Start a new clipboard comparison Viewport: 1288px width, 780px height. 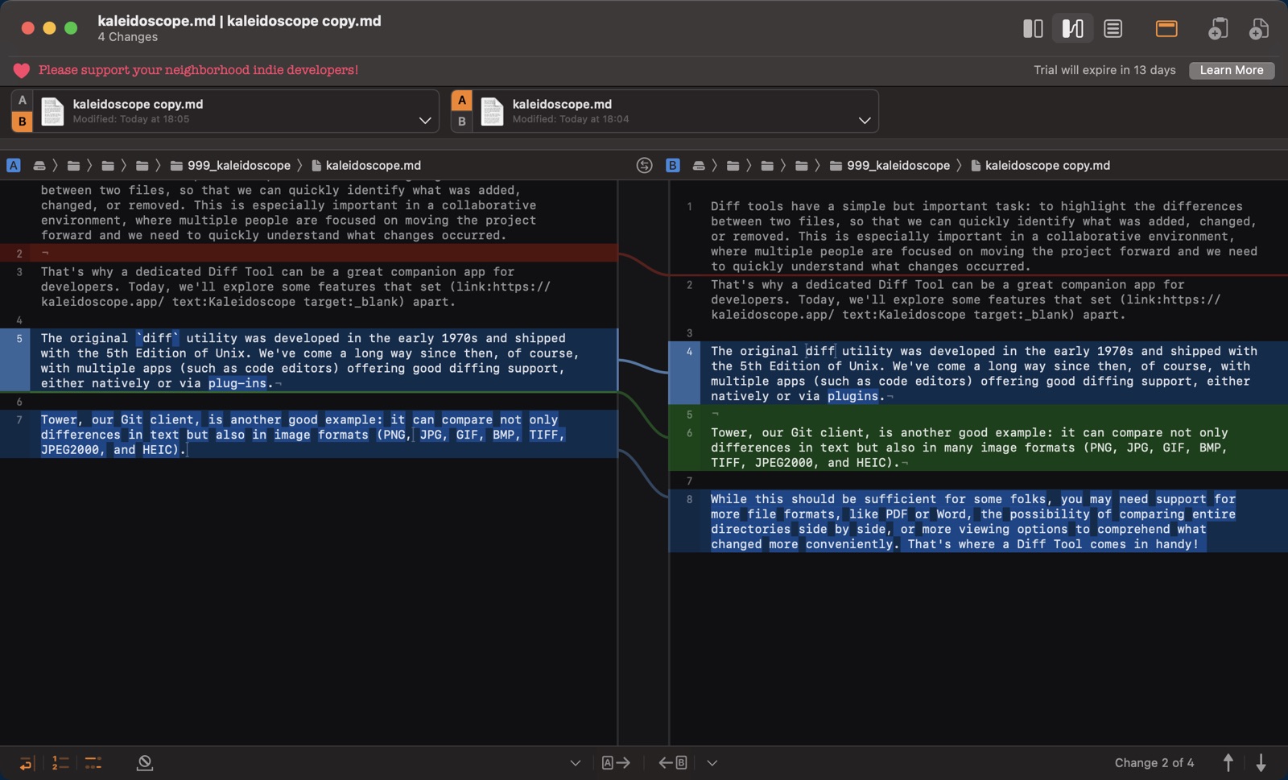pos(1218,28)
